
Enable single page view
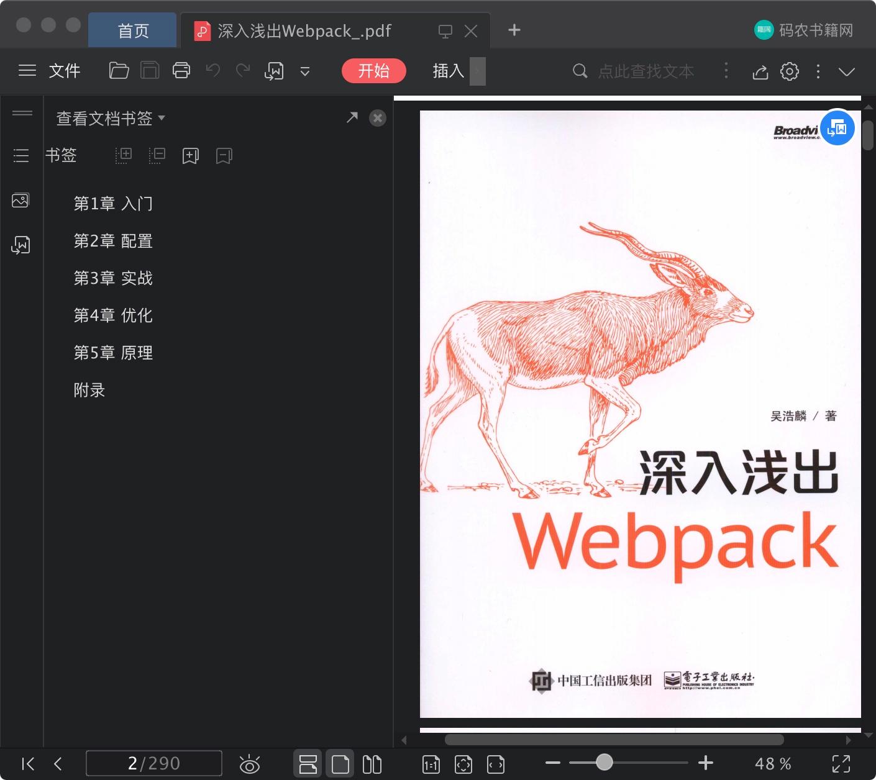click(340, 764)
